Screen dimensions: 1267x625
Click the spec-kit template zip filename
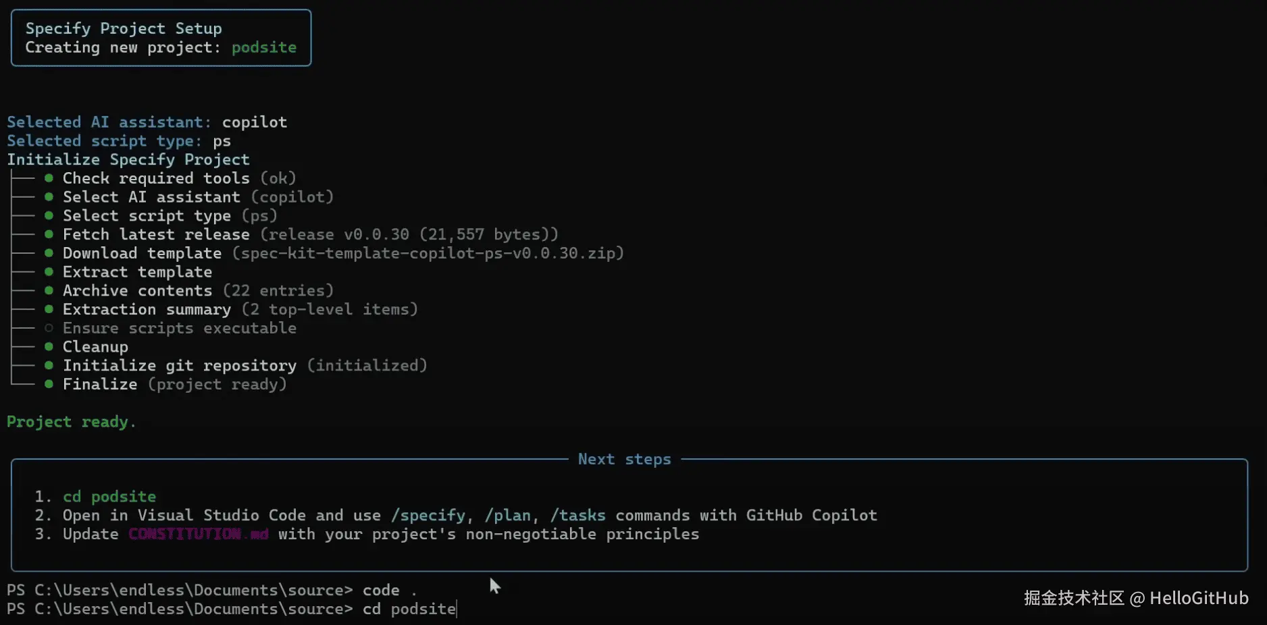428,253
